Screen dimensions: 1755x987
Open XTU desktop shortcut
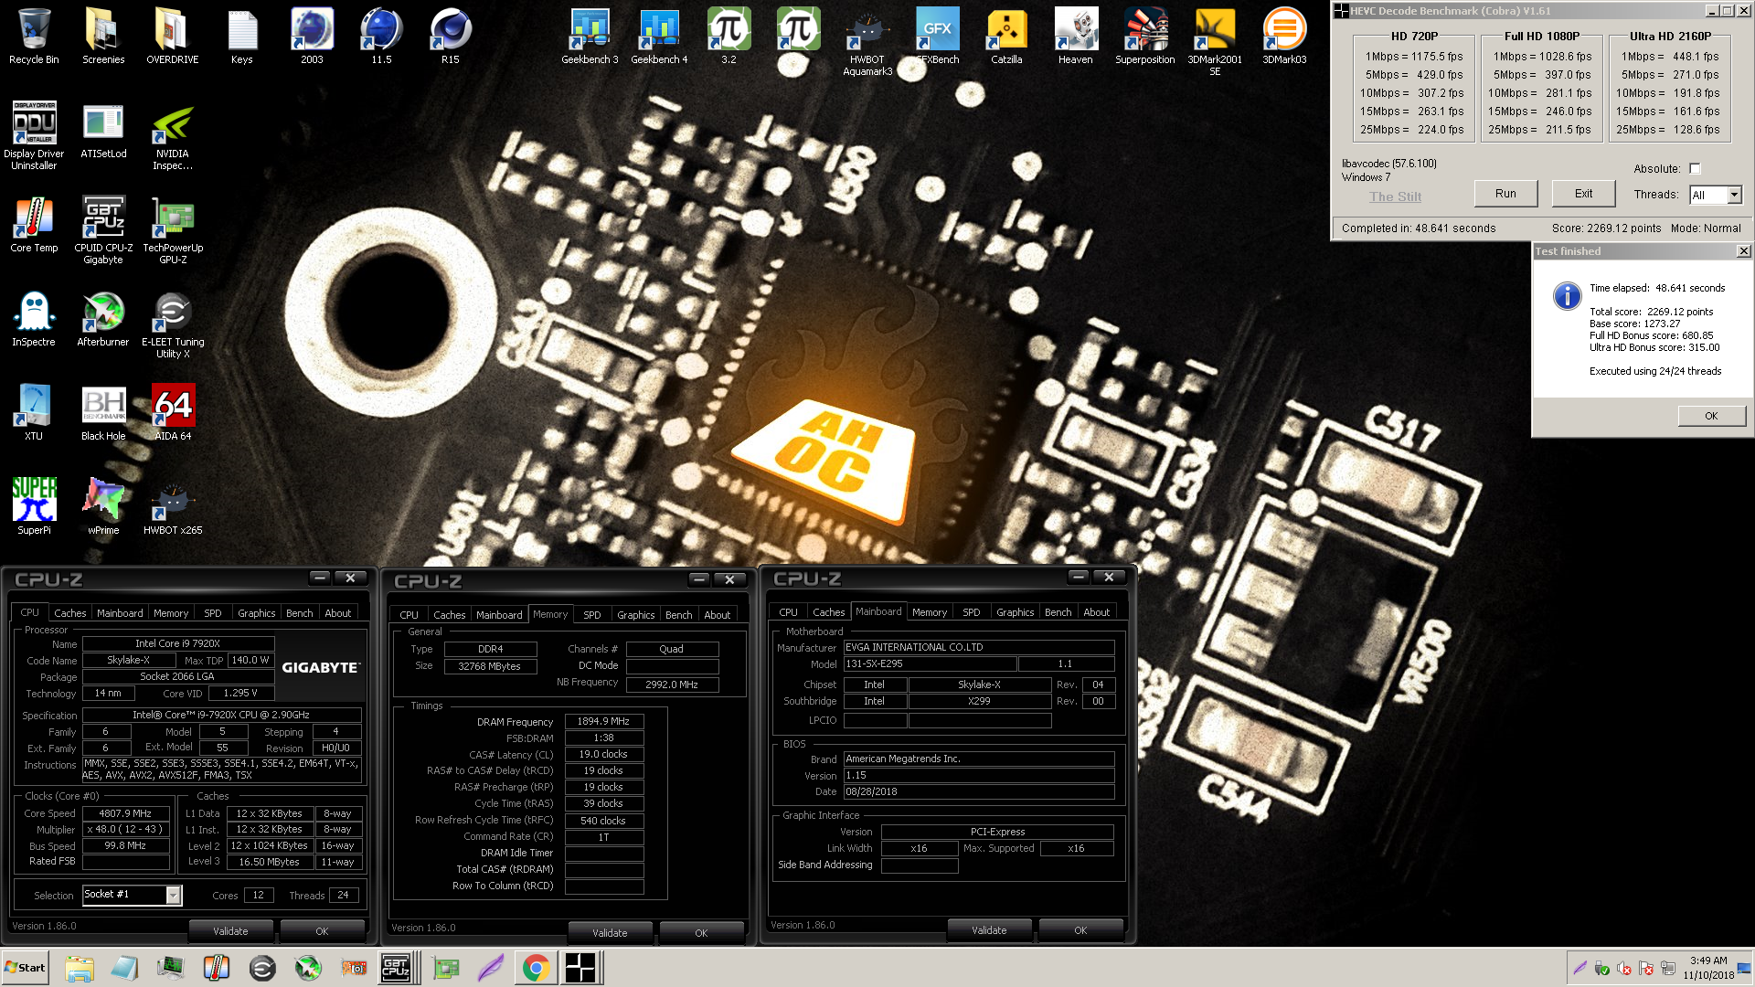[x=34, y=412]
